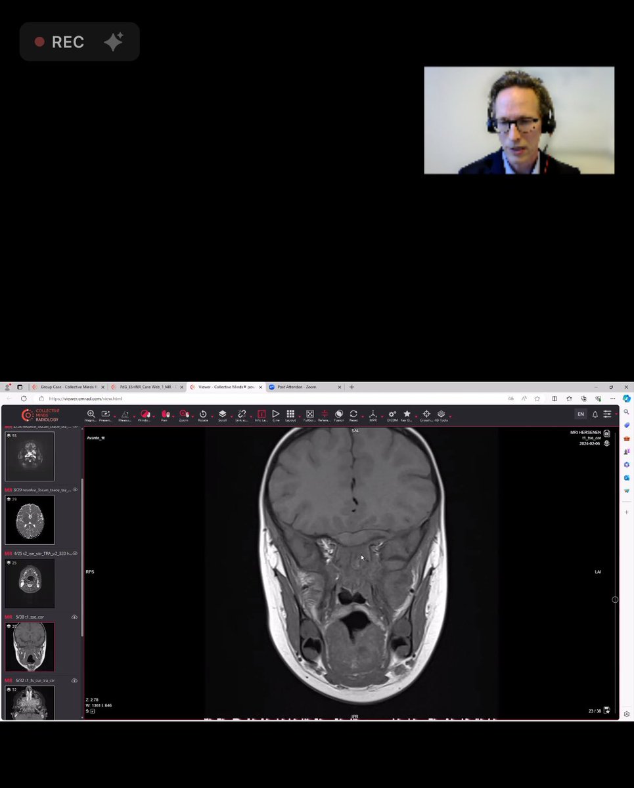Click the Rotate tool
634x788 pixels.
point(203,416)
